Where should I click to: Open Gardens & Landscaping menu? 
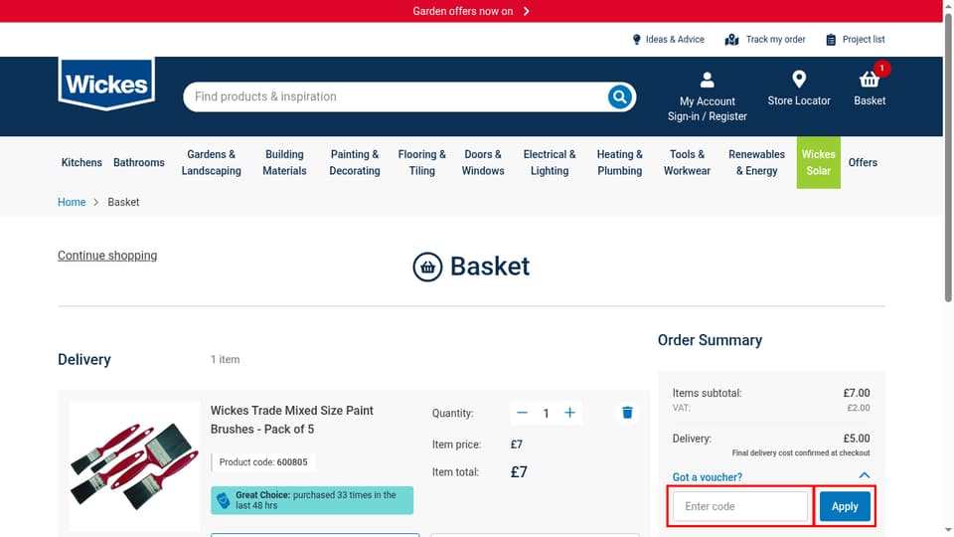pos(211,162)
